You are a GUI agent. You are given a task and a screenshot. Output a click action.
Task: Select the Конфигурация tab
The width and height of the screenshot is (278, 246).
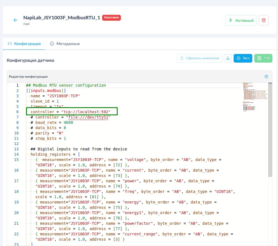point(24,44)
